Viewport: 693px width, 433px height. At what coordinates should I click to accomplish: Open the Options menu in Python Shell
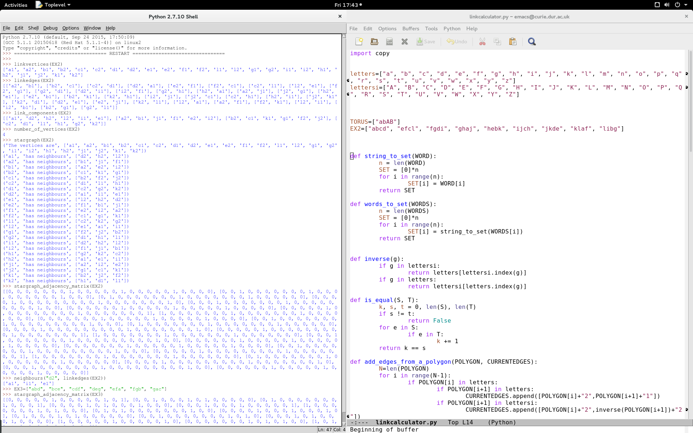70,28
